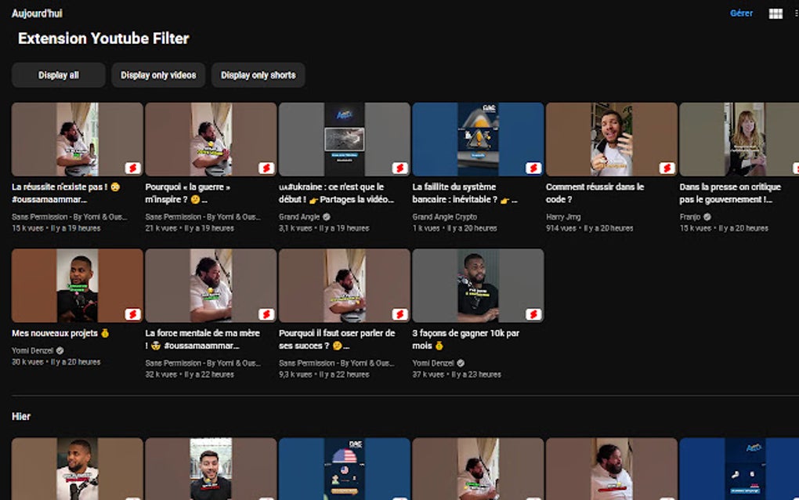The width and height of the screenshot is (799, 500).
Task: Open the Harry Jmg channel
Action: [562, 216]
